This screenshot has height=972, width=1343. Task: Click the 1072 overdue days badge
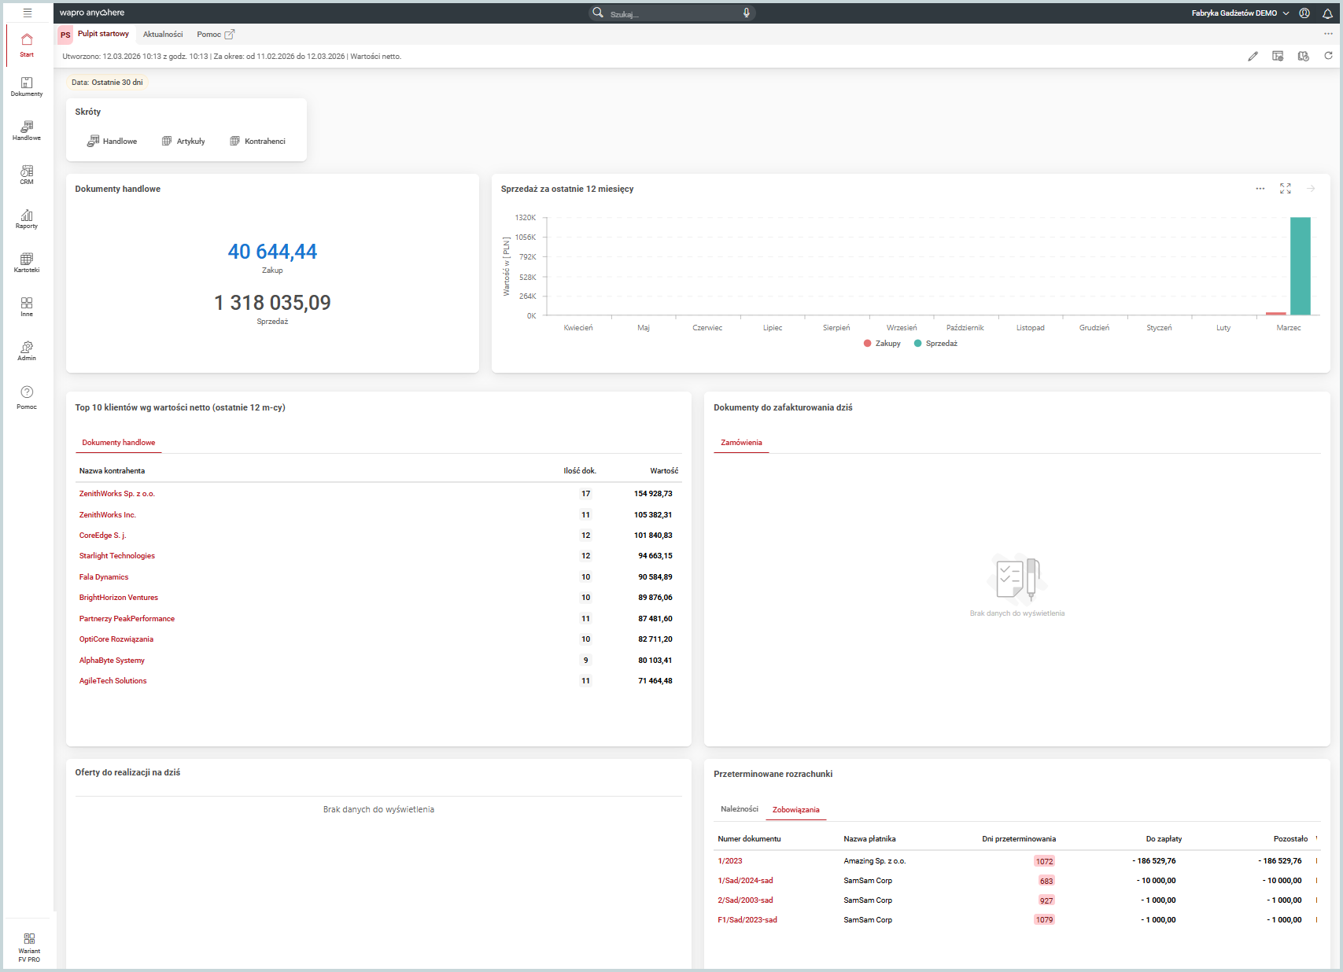[x=1044, y=861]
